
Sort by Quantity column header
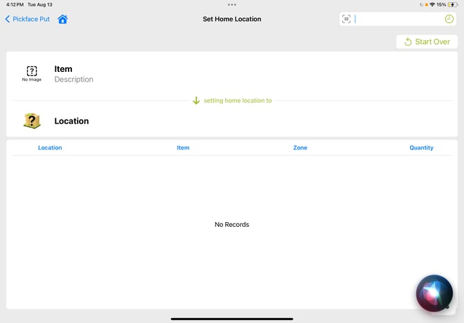pyautogui.click(x=421, y=148)
